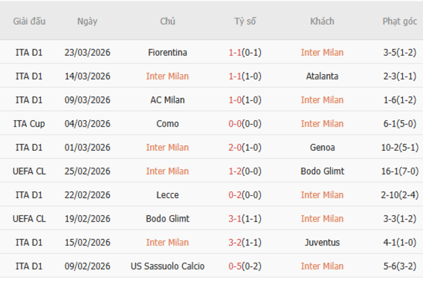Select the Tỷ số column header
Viewport: 423px width, 282px height.
(x=245, y=21)
